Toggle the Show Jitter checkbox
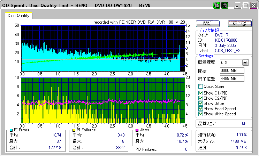Screen dimensions: 259x156 [200, 104]
